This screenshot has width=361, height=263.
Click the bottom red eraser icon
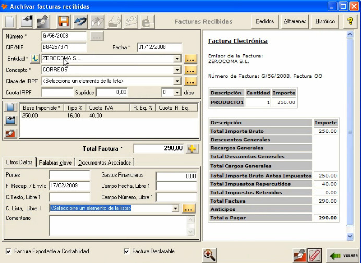(x=299, y=256)
